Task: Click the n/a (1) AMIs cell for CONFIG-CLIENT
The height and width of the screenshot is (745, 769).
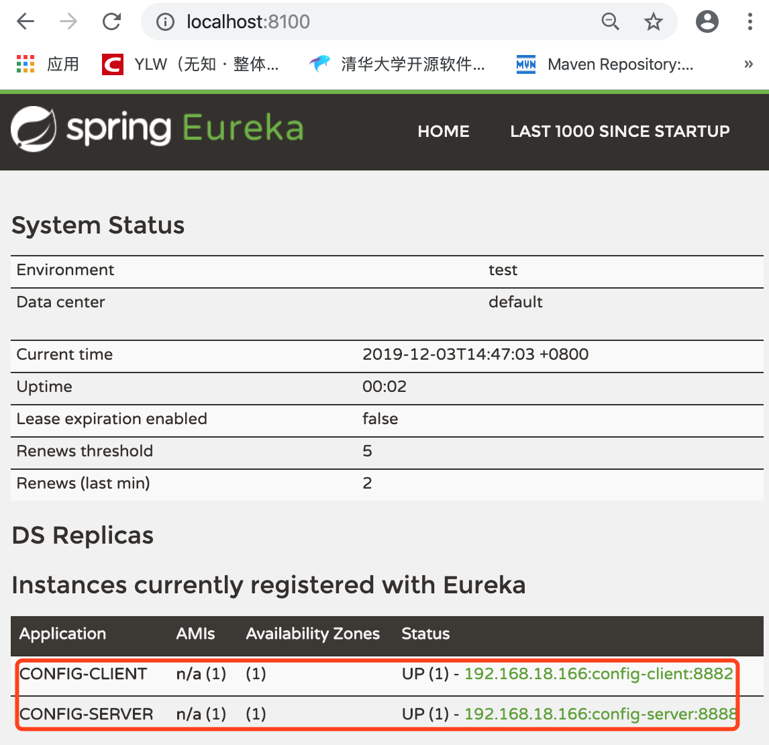Action: [x=201, y=674]
